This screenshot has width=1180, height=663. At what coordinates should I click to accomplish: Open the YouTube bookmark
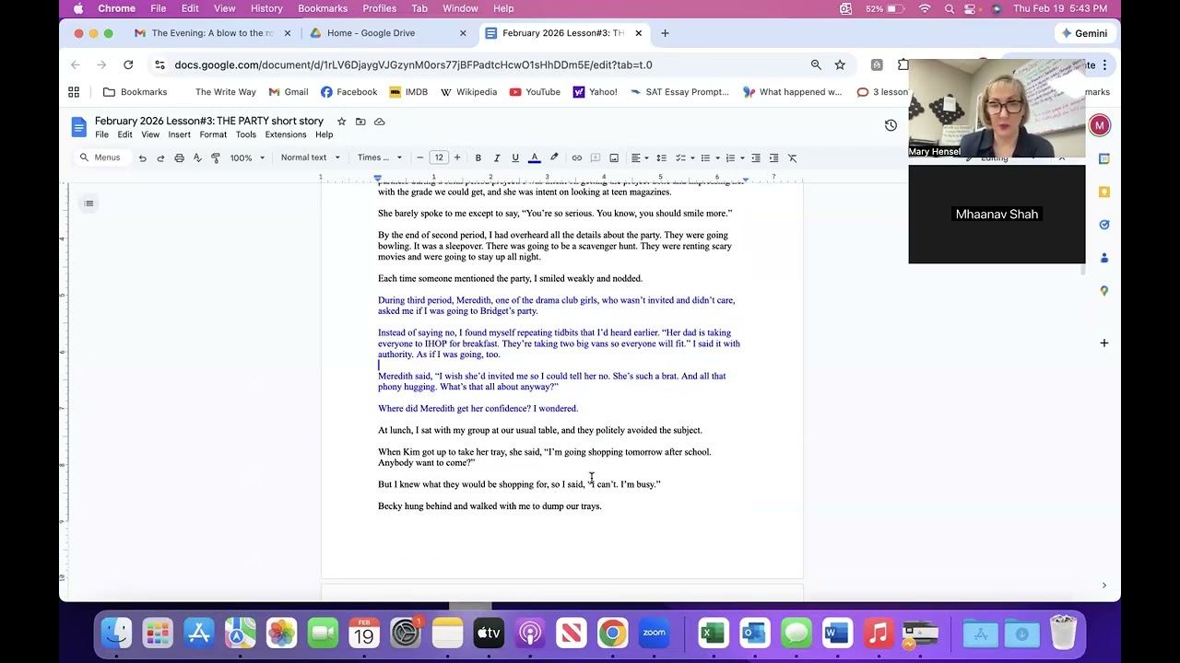(535, 92)
